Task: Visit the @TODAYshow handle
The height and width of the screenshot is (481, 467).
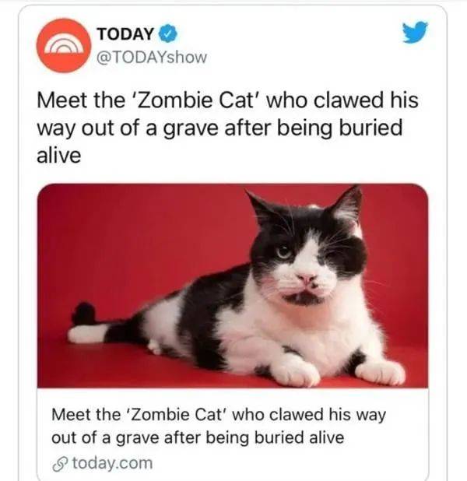Action: click(152, 58)
